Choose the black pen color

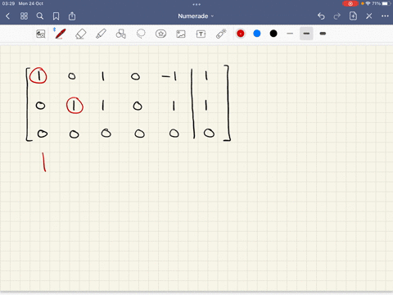coord(273,34)
